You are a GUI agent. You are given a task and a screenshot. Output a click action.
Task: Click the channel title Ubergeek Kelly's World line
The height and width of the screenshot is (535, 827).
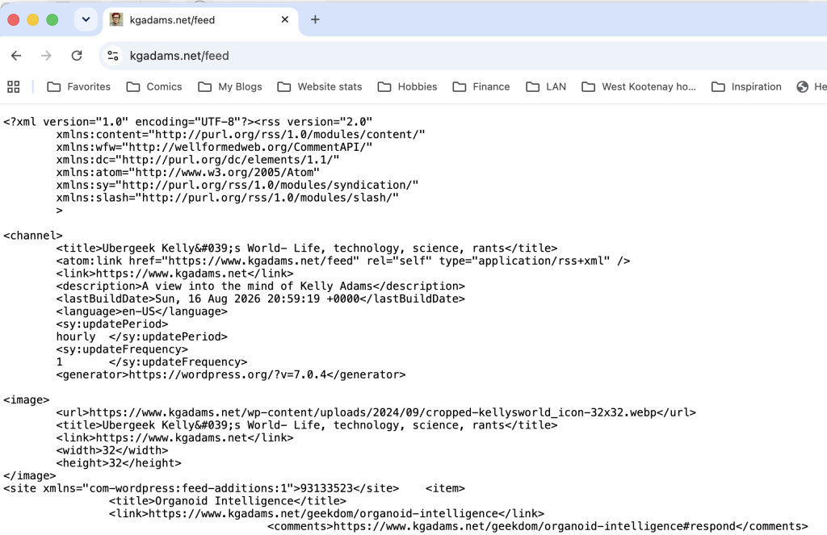[306, 249]
